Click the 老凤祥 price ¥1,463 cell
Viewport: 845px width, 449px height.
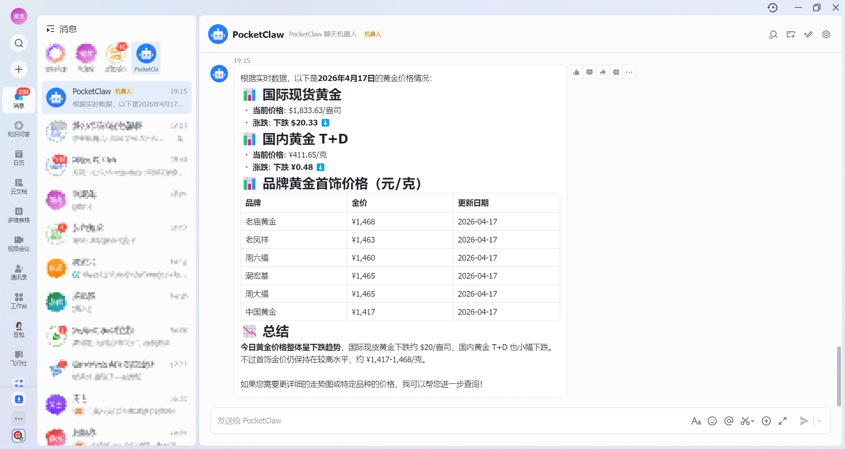tap(400, 240)
